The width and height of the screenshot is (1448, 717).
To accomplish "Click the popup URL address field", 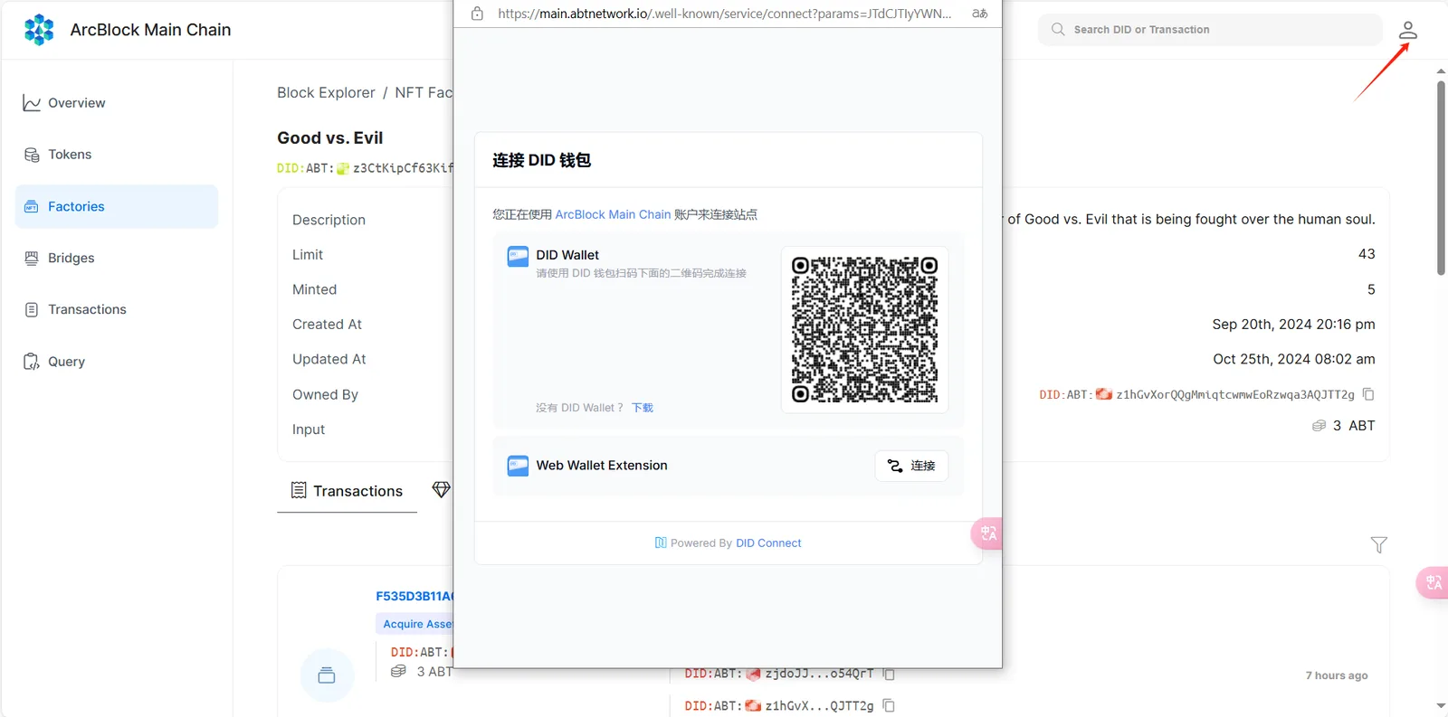I will (724, 14).
